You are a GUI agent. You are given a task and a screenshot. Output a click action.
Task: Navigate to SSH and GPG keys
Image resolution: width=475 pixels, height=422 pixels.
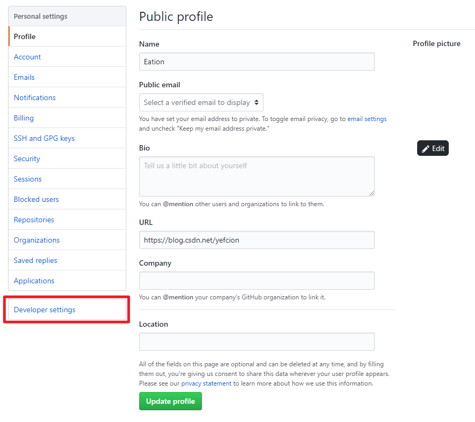click(44, 138)
